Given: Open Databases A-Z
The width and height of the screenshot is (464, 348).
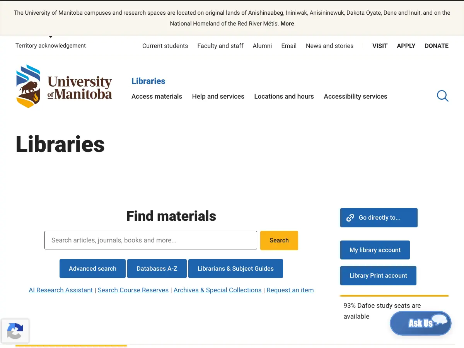Looking at the screenshot, I should tap(157, 268).
